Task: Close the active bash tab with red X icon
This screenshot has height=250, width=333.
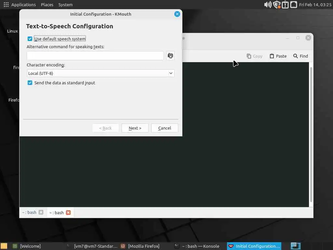Action: pos(68,213)
